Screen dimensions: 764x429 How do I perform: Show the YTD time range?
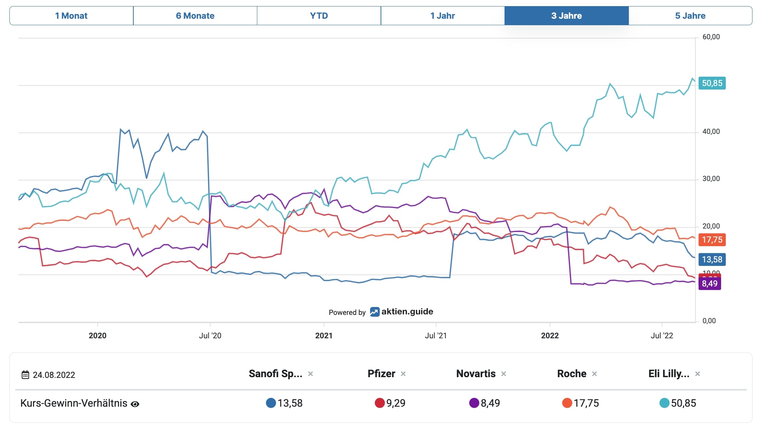click(x=319, y=16)
